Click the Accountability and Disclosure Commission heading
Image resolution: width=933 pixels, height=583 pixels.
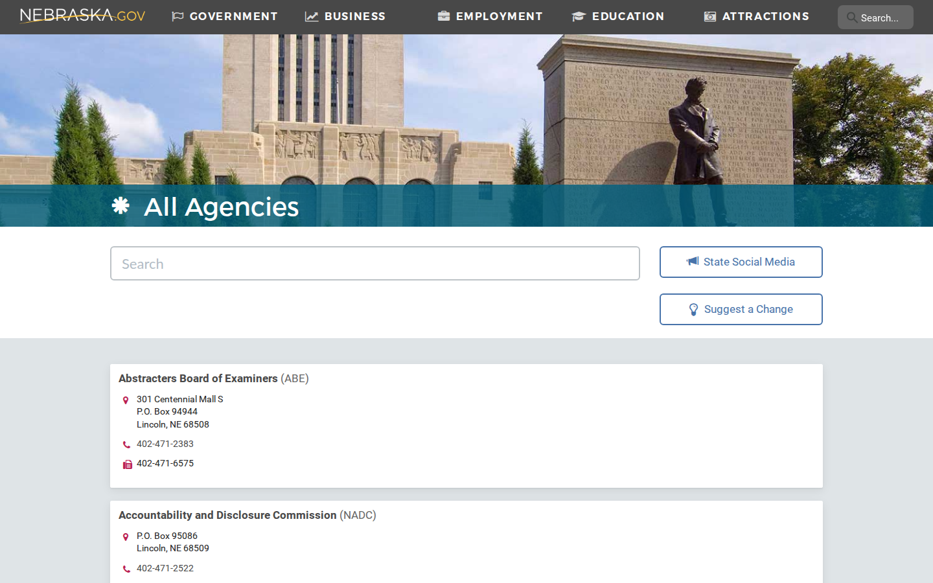pyautogui.click(x=248, y=515)
